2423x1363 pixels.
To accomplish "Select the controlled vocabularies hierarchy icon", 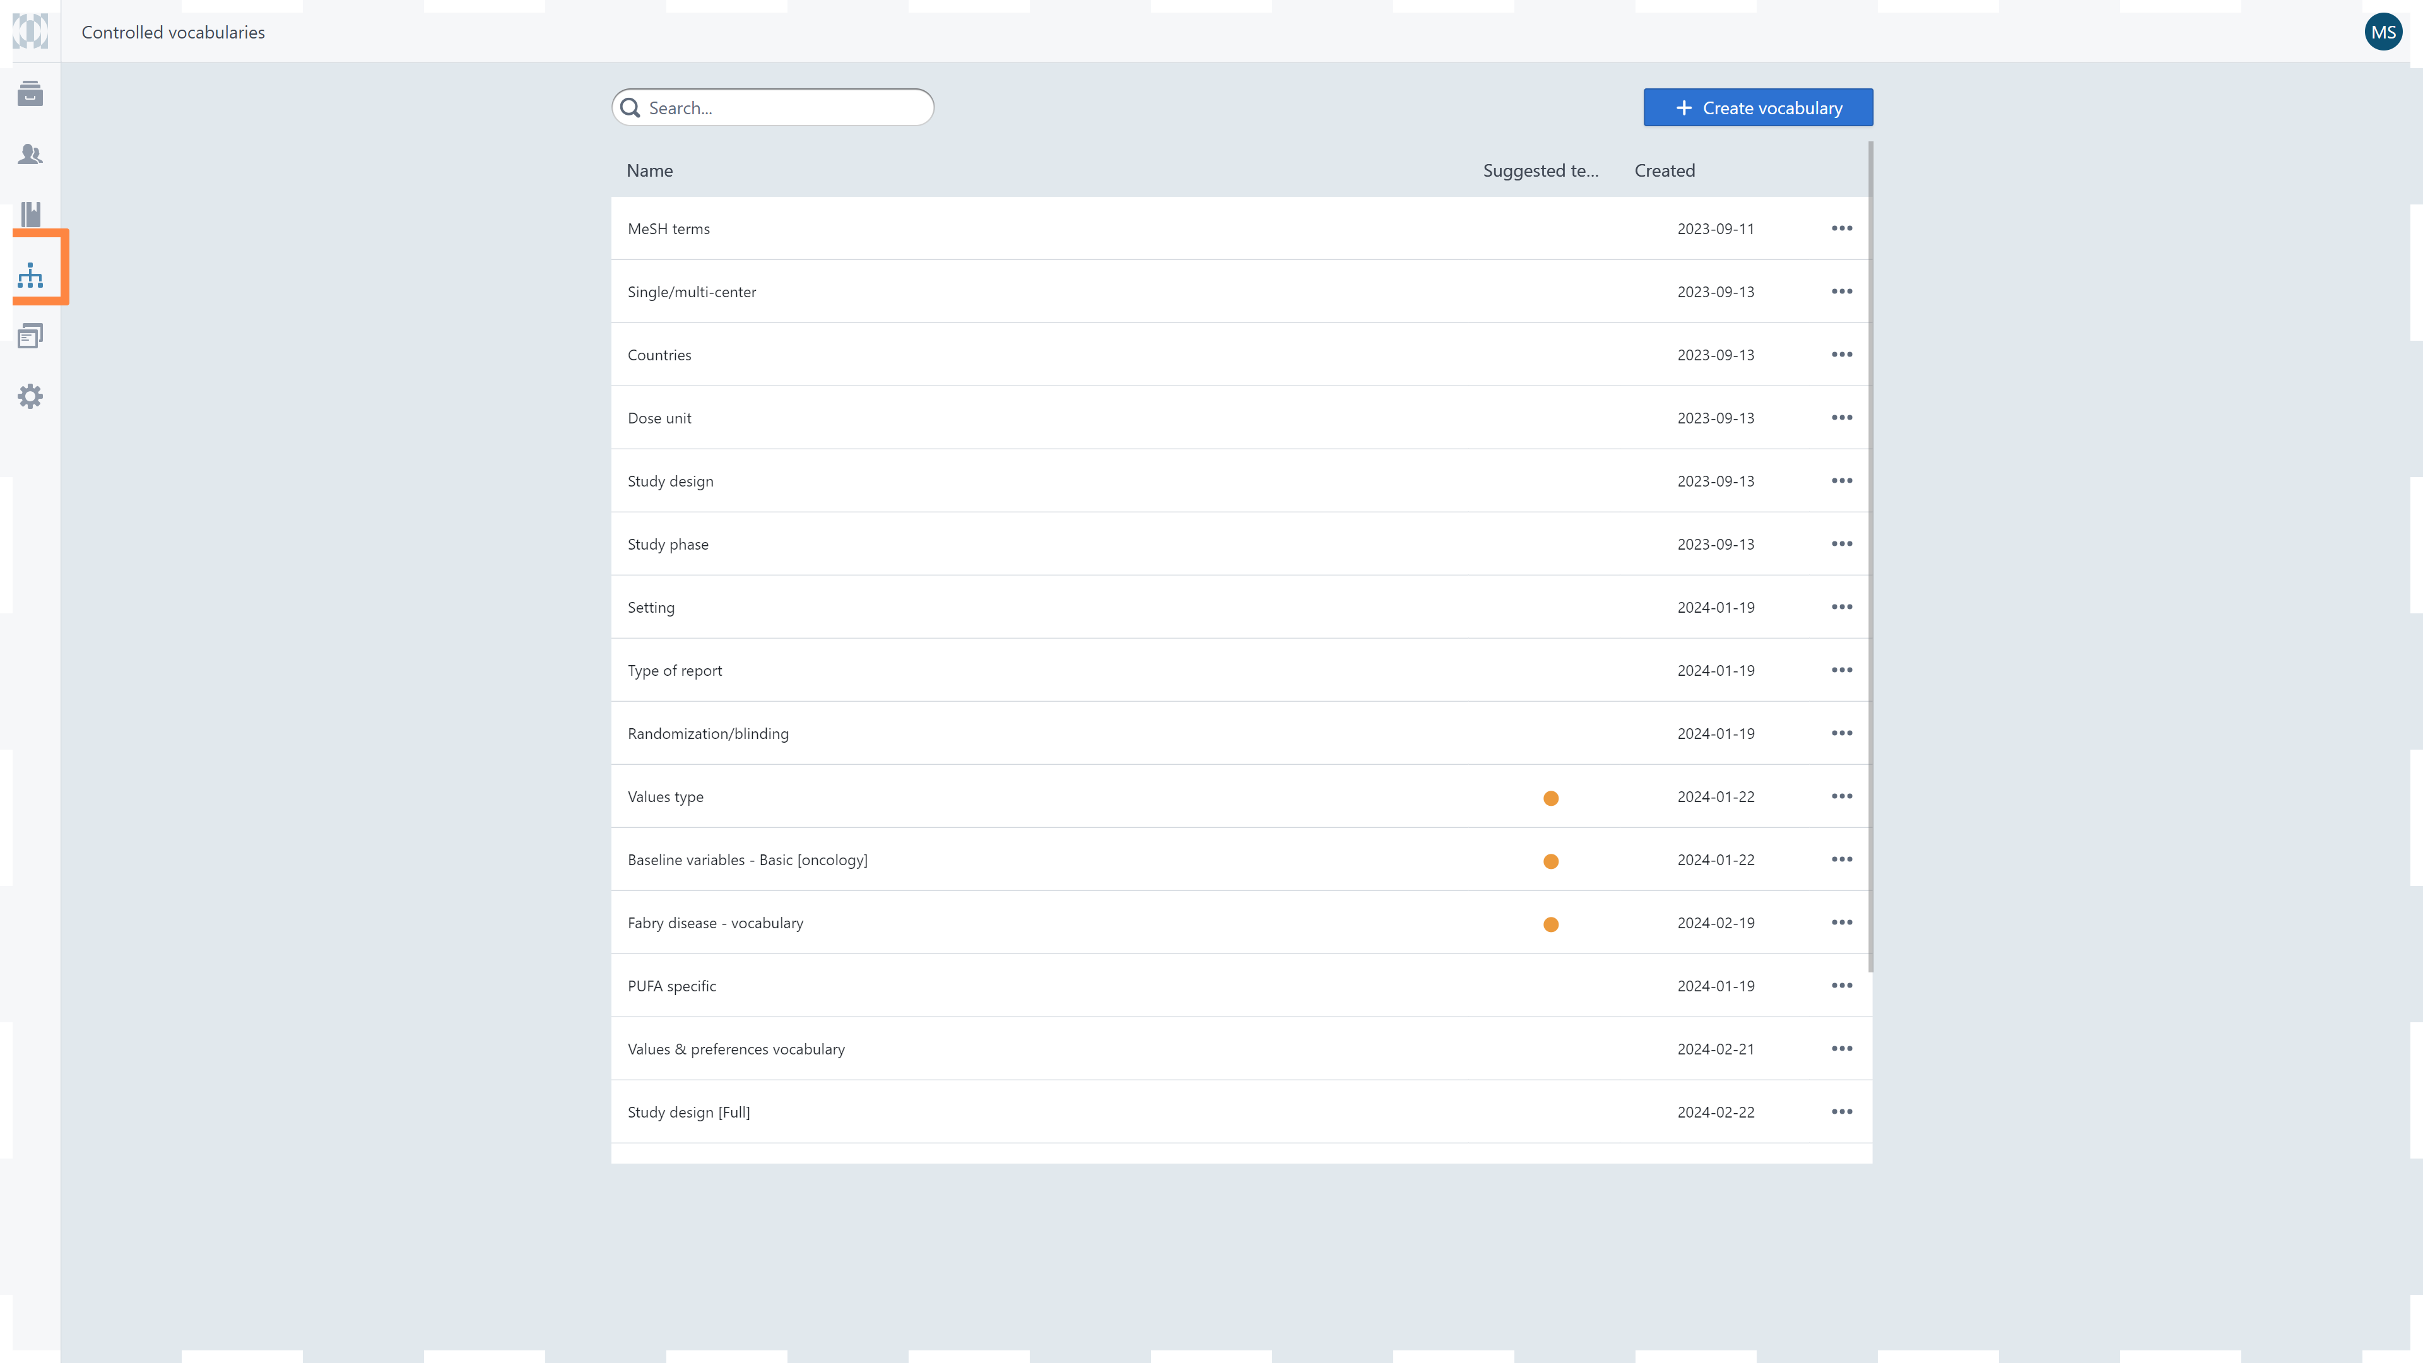I will 30,276.
